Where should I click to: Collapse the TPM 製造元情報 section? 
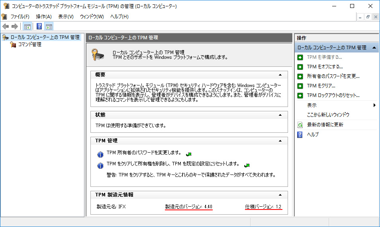point(280,195)
